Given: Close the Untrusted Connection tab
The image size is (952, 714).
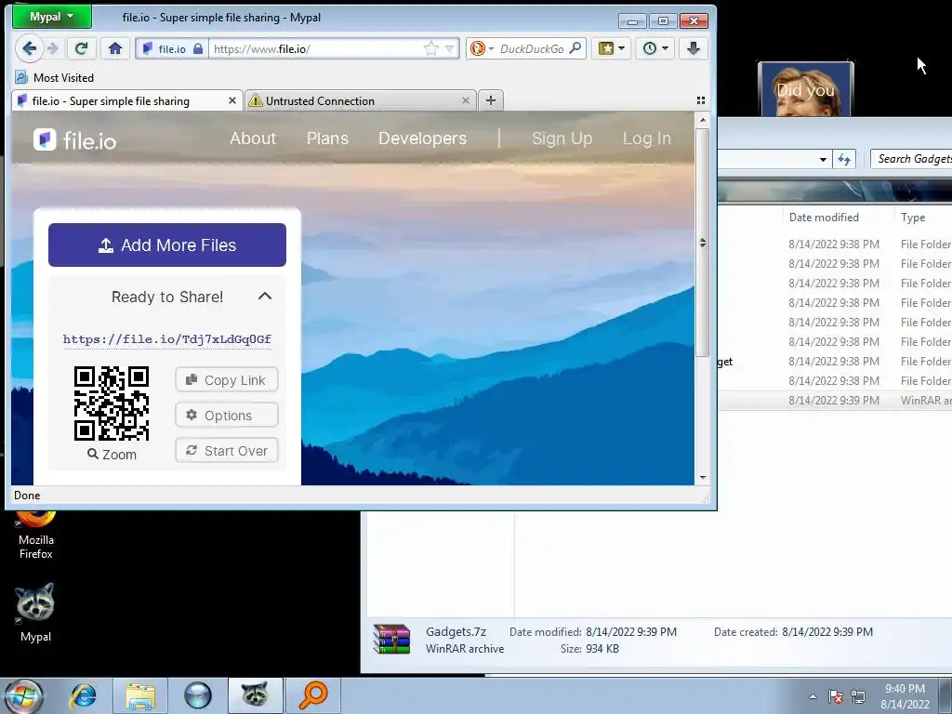Looking at the screenshot, I should coord(466,100).
